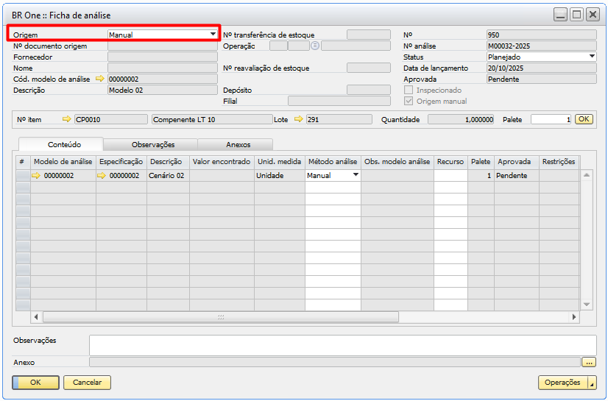This screenshot has height=401, width=608.
Task: Expand the Status dropdown showing Planejado
Action: pos(592,57)
